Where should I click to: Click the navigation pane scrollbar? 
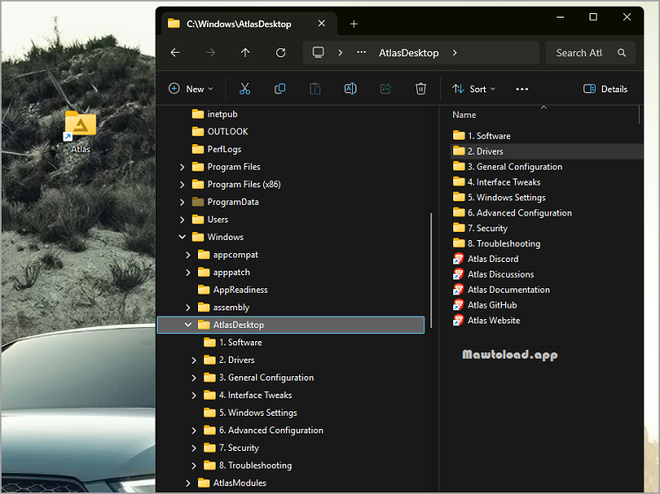tap(431, 271)
